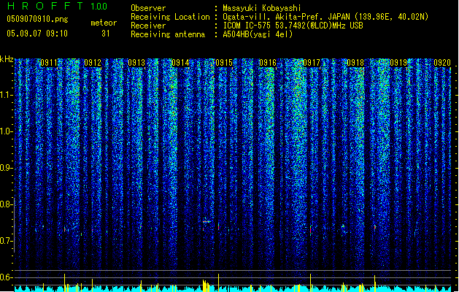Click the 0918 time marker

tap(355, 63)
